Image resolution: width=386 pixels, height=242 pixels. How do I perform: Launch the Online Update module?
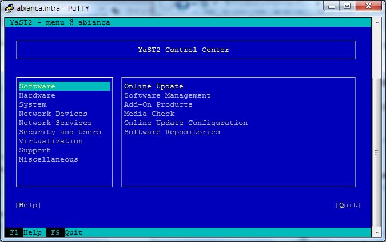[154, 86]
